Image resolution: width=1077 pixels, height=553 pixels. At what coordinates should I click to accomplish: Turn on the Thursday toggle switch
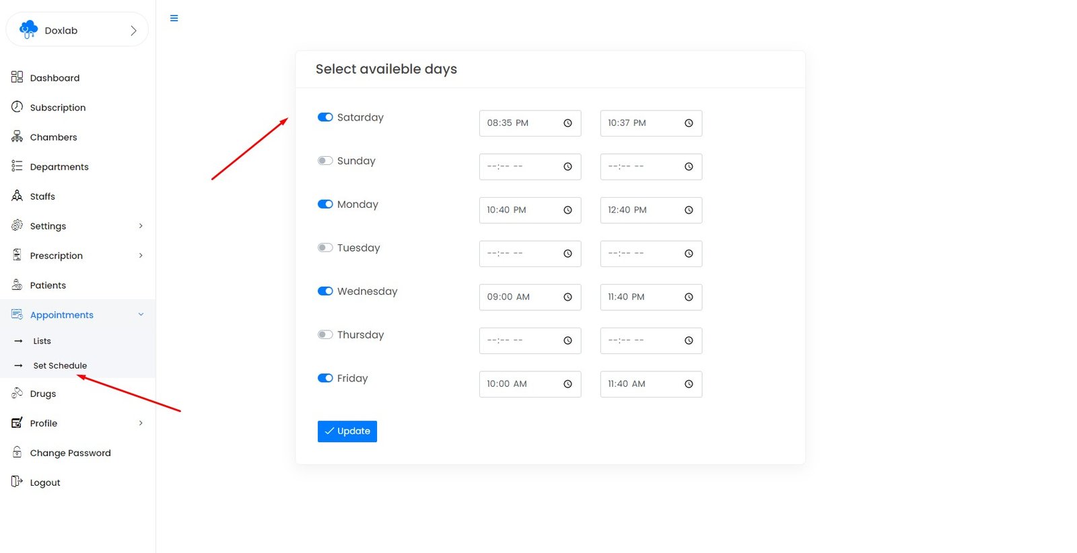pos(325,335)
